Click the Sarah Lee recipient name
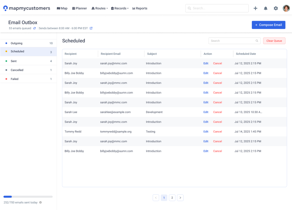The width and height of the screenshot is (292, 210). (x=71, y=112)
